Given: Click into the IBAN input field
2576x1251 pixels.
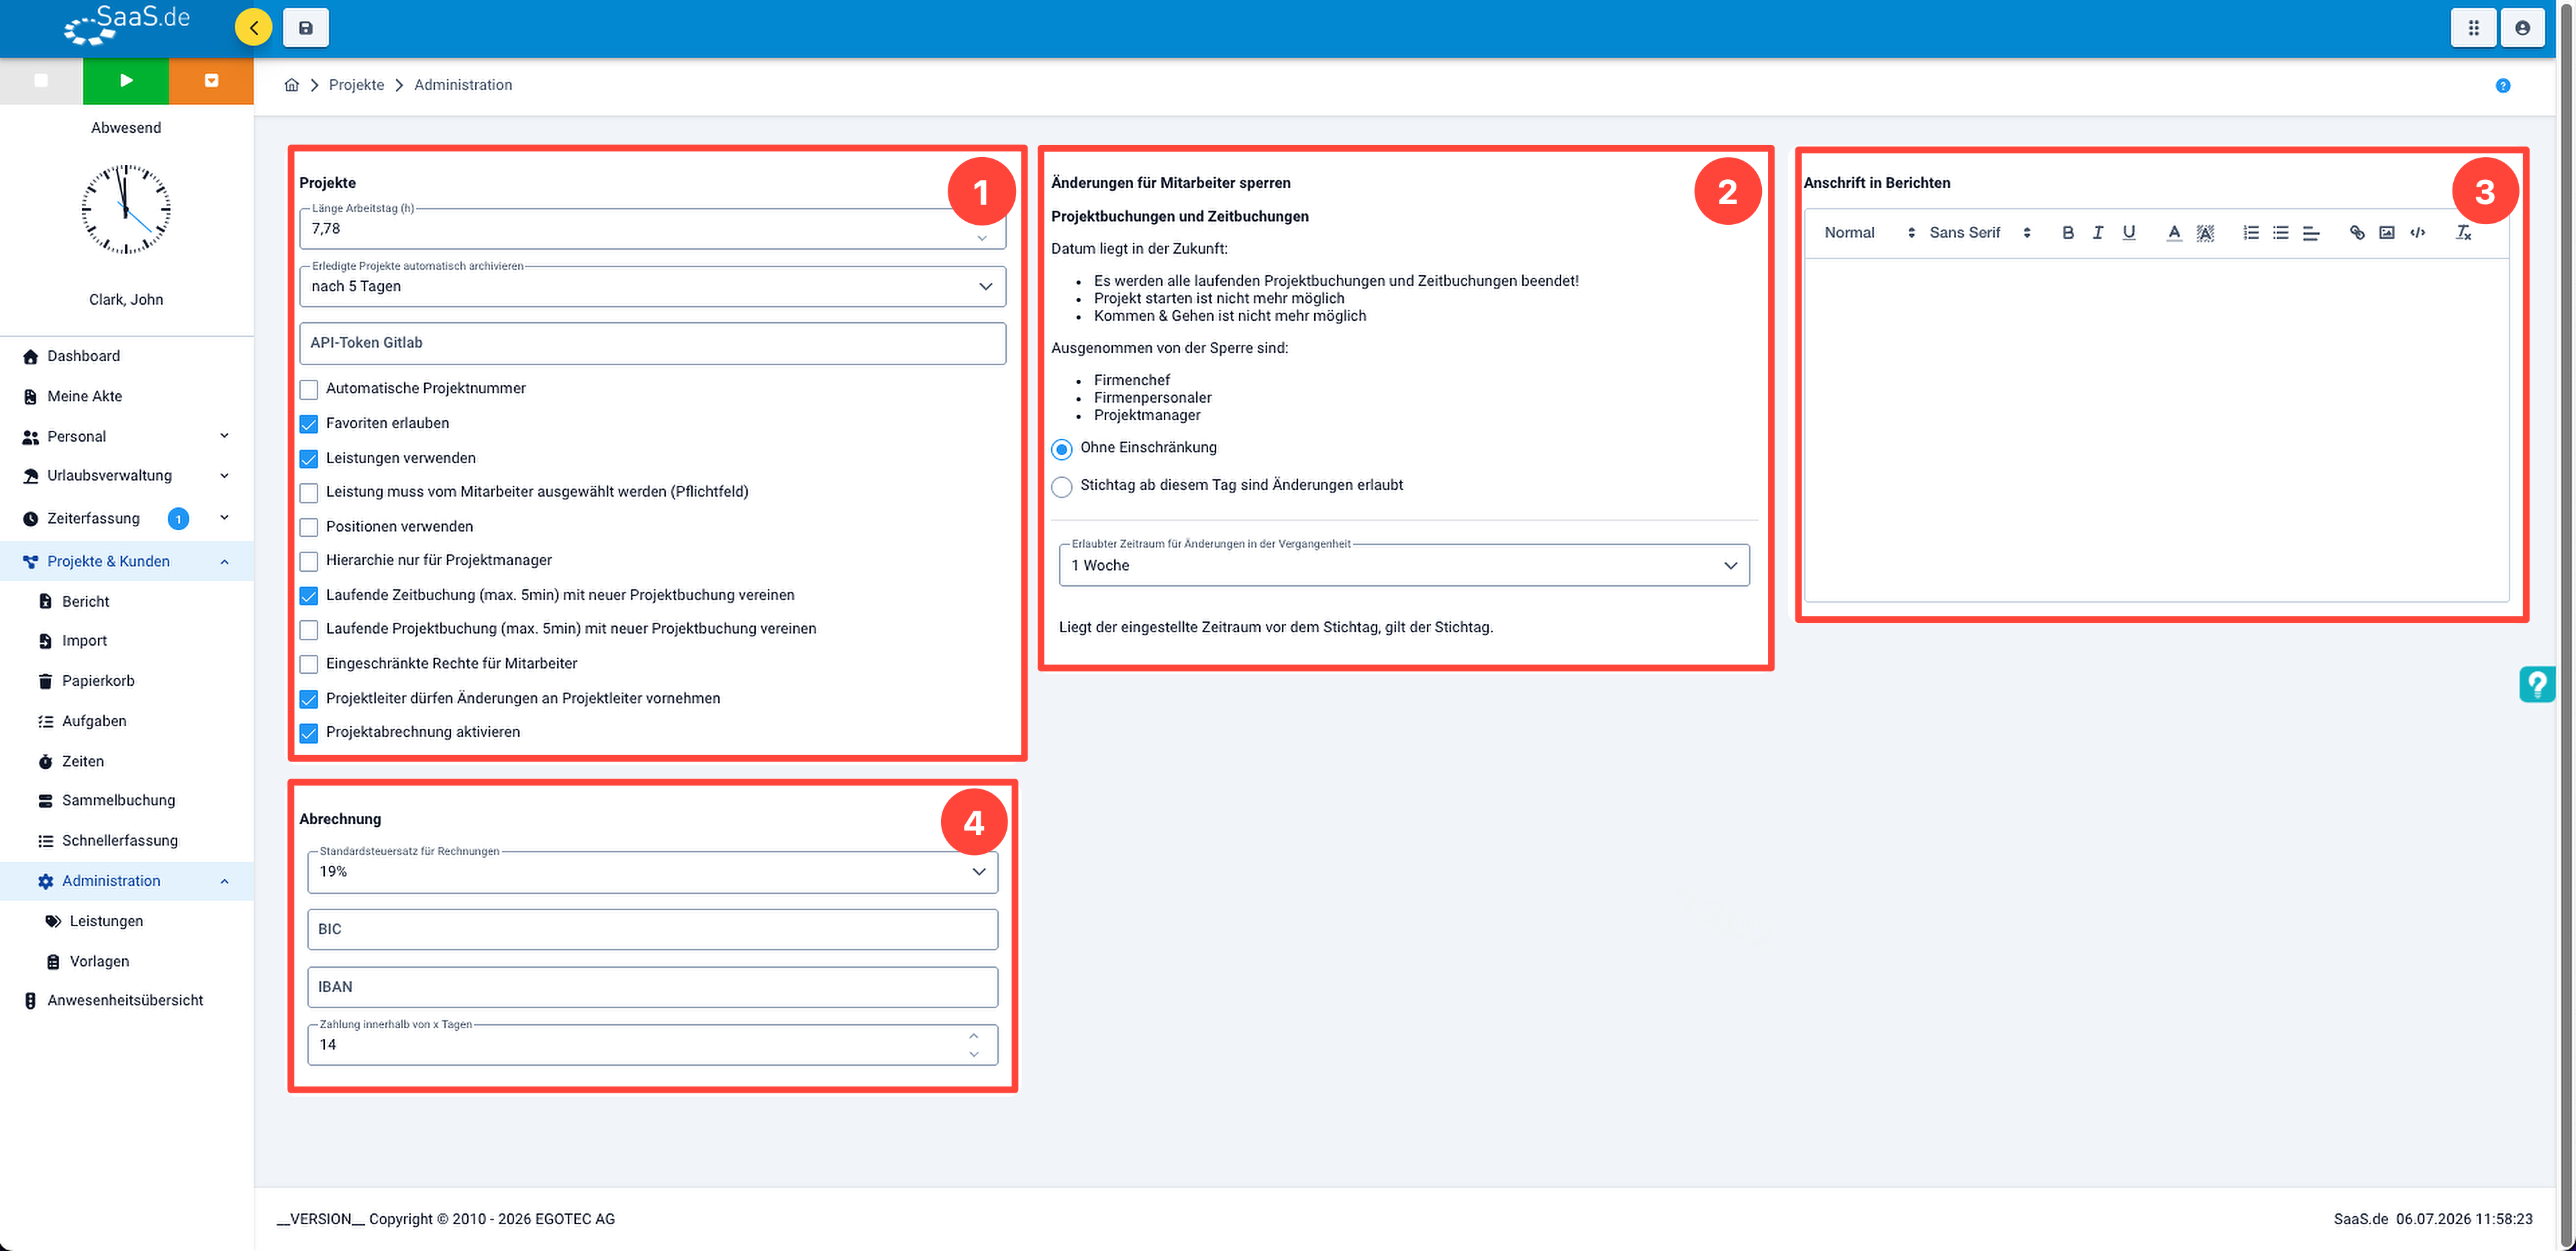Looking at the screenshot, I should [x=652, y=987].
